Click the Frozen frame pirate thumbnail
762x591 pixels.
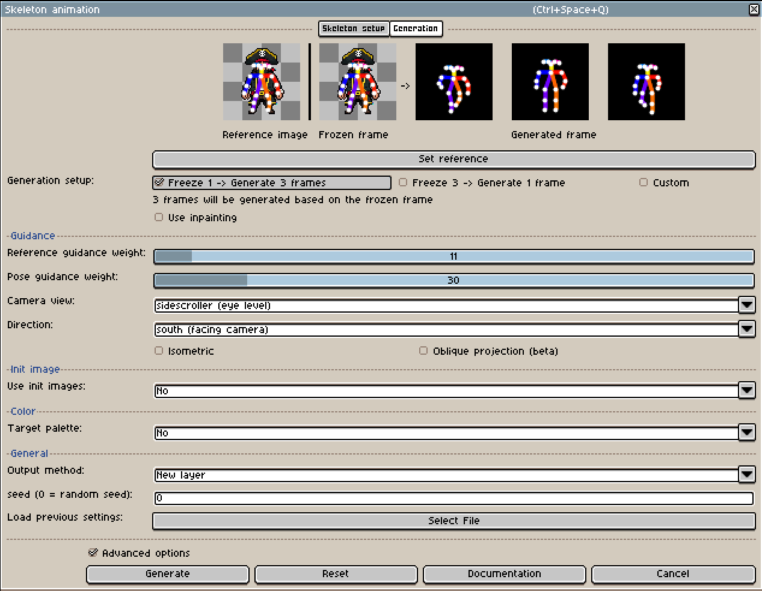[358, 82]
